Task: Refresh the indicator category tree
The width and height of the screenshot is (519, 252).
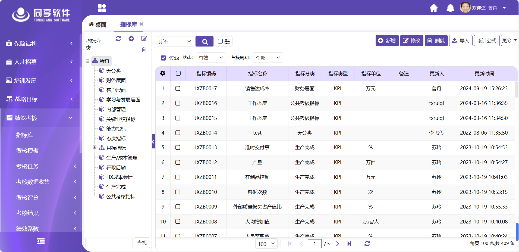Action: 118,39
